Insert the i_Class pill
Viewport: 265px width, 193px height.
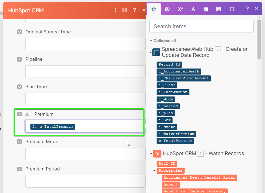click(167, 85)
